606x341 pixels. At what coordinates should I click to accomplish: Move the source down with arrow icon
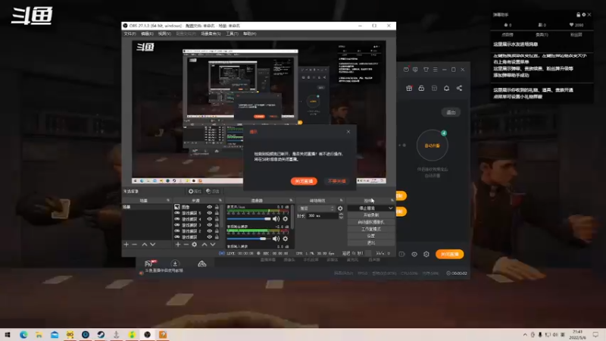(x=213, y=244)
